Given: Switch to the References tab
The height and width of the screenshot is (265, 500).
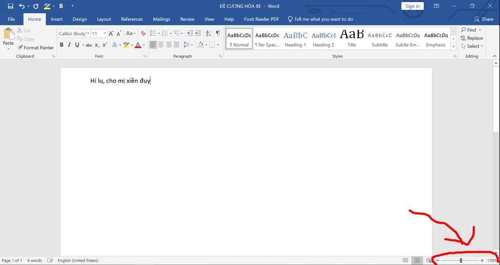Looking at the screenshot, I should click(132, 19).
